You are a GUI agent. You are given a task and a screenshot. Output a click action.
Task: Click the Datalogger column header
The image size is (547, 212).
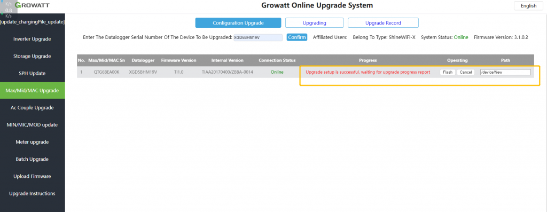143,60
